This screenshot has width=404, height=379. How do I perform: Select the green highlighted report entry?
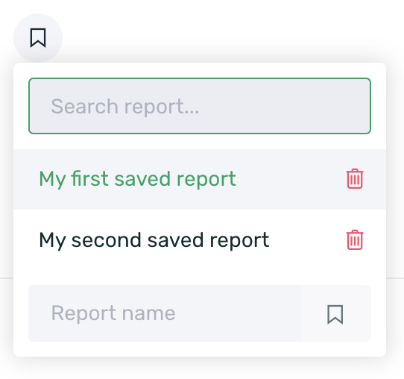tap(200, 179)
